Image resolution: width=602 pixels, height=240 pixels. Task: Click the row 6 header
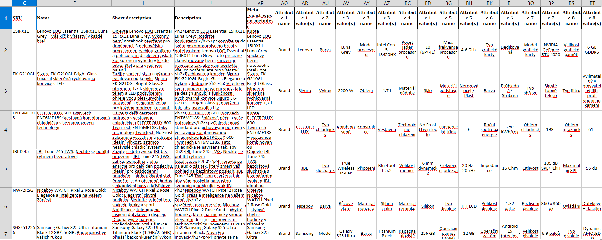click(x=6, y=206)
